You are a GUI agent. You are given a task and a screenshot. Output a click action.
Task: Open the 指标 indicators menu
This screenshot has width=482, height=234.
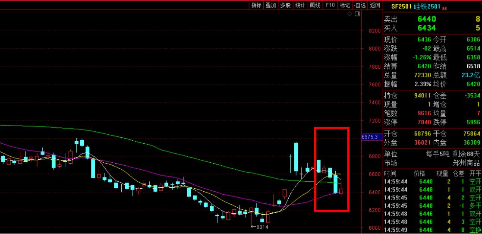(256, 5)
